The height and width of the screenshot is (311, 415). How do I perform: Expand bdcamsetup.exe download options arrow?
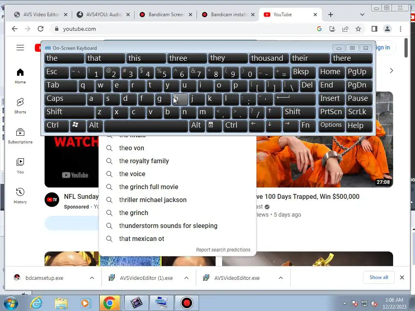tap(92, 278)
